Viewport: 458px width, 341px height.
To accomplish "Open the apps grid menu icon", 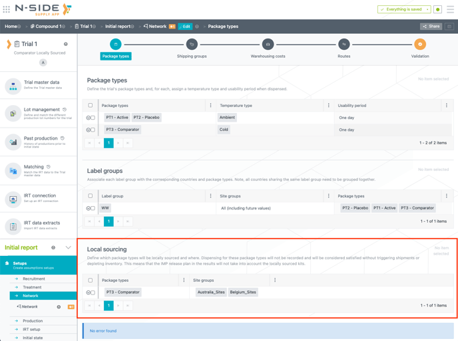I will point(7,9).
